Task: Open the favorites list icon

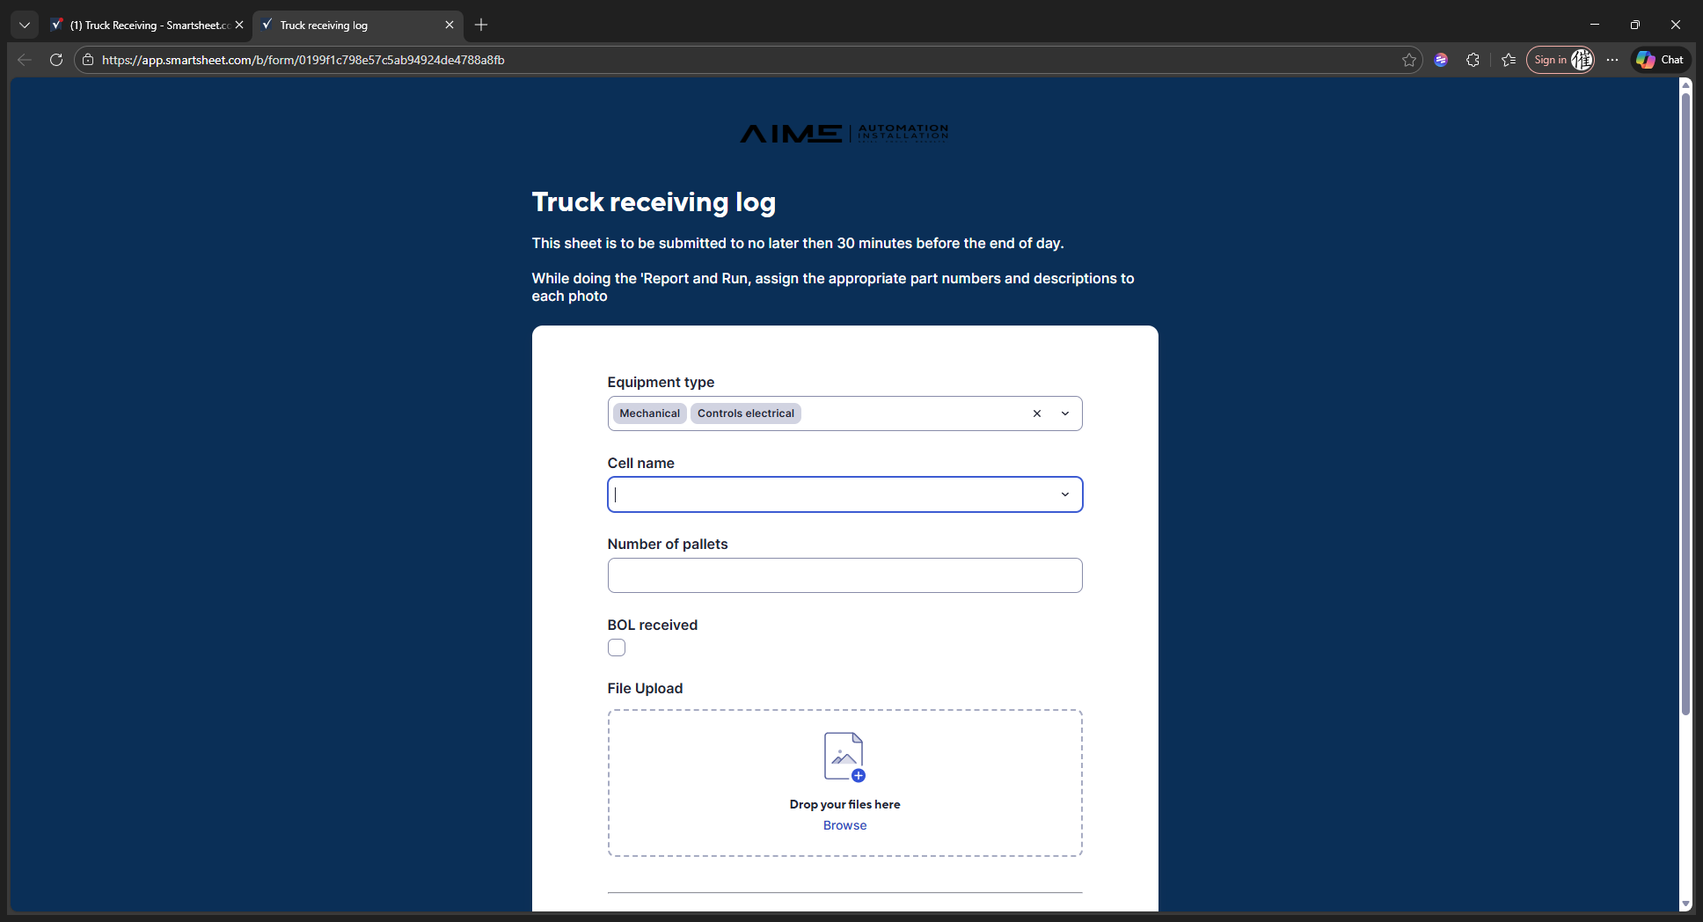Action: pyautogui.click(x=1509, y=60)
